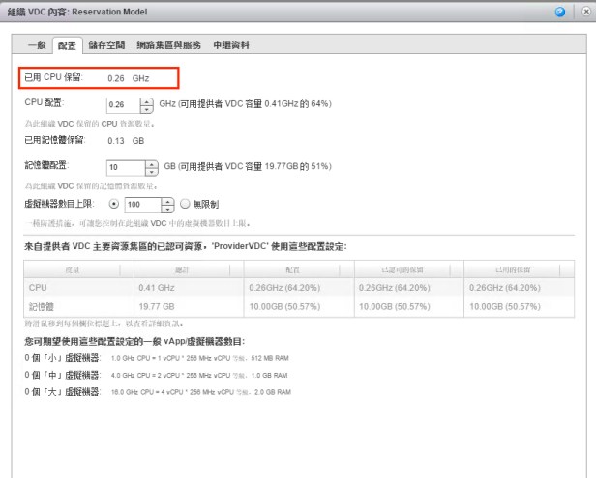Click the CPU value under 配置 column
596x478 pixels.
pyautogui.click(x=284, y=288)
